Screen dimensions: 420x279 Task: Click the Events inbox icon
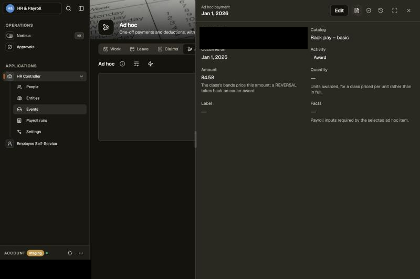click(19, 110)
